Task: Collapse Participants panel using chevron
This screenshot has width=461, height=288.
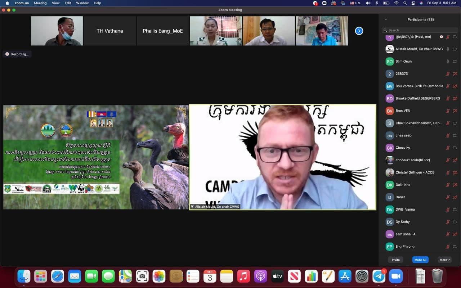Action: tap(386, 19)
